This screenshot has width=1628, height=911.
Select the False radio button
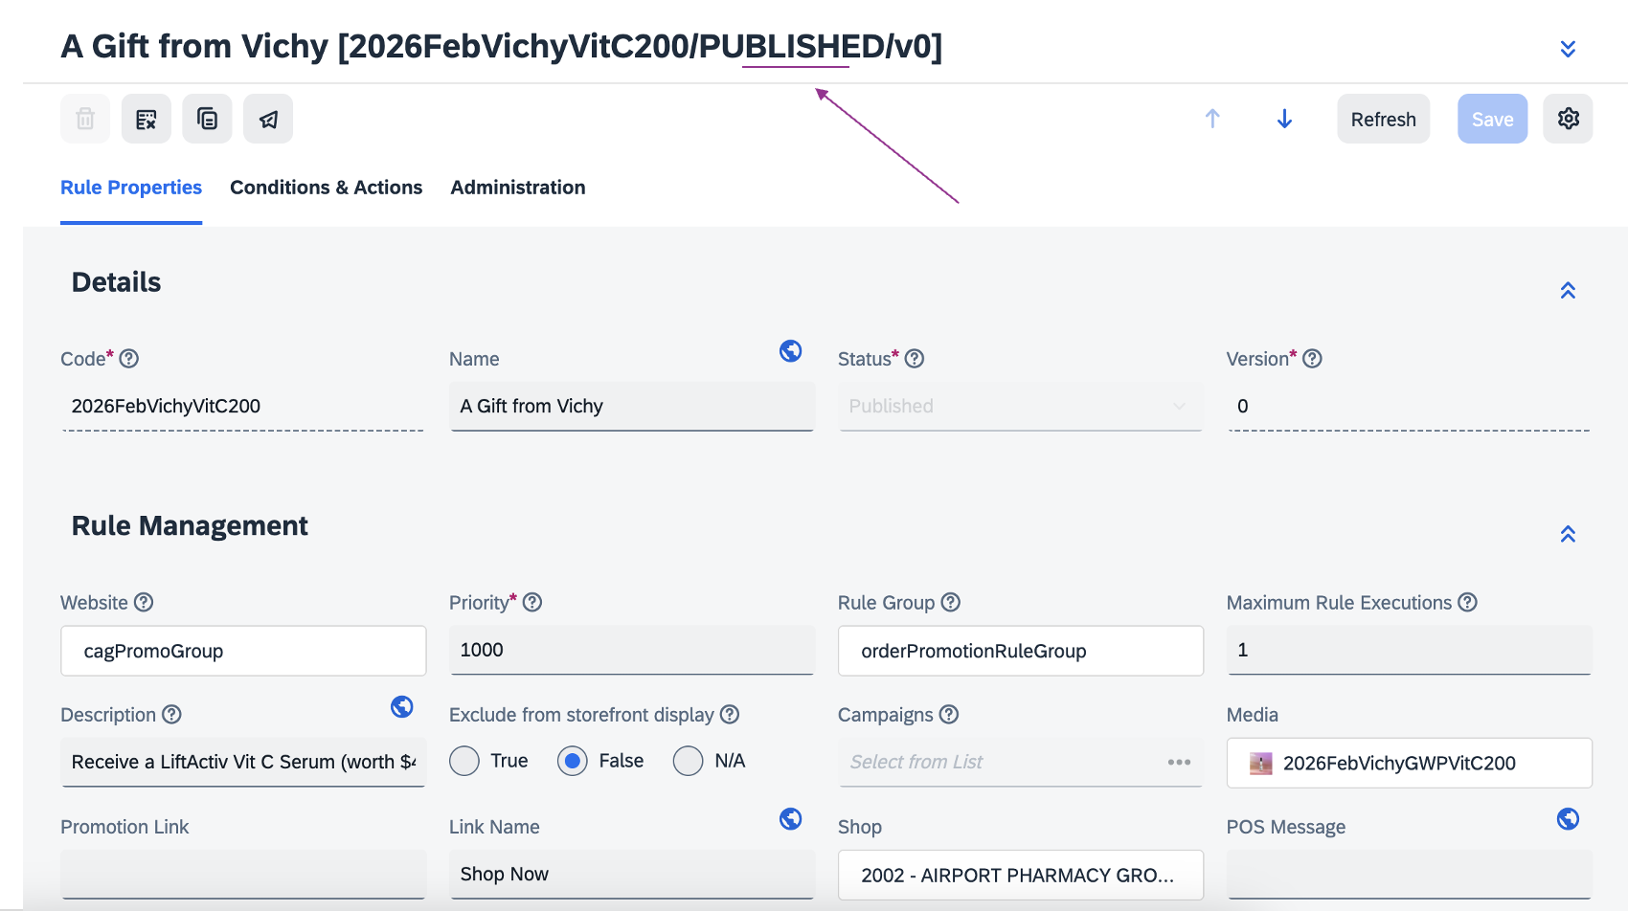(x=573, y=761)
